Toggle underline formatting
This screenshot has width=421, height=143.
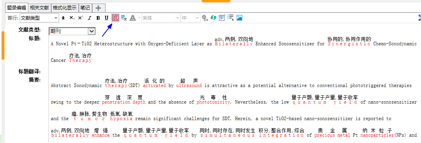click(106, 18)
